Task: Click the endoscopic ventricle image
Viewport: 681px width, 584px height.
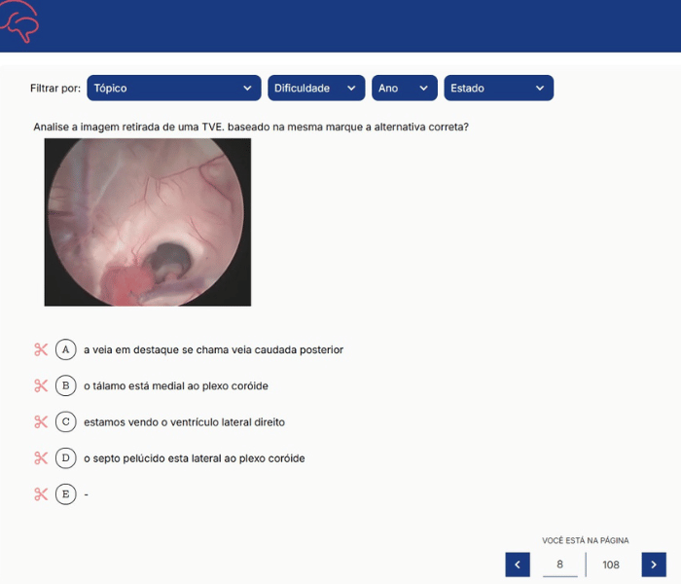Action: pos(148,222)
